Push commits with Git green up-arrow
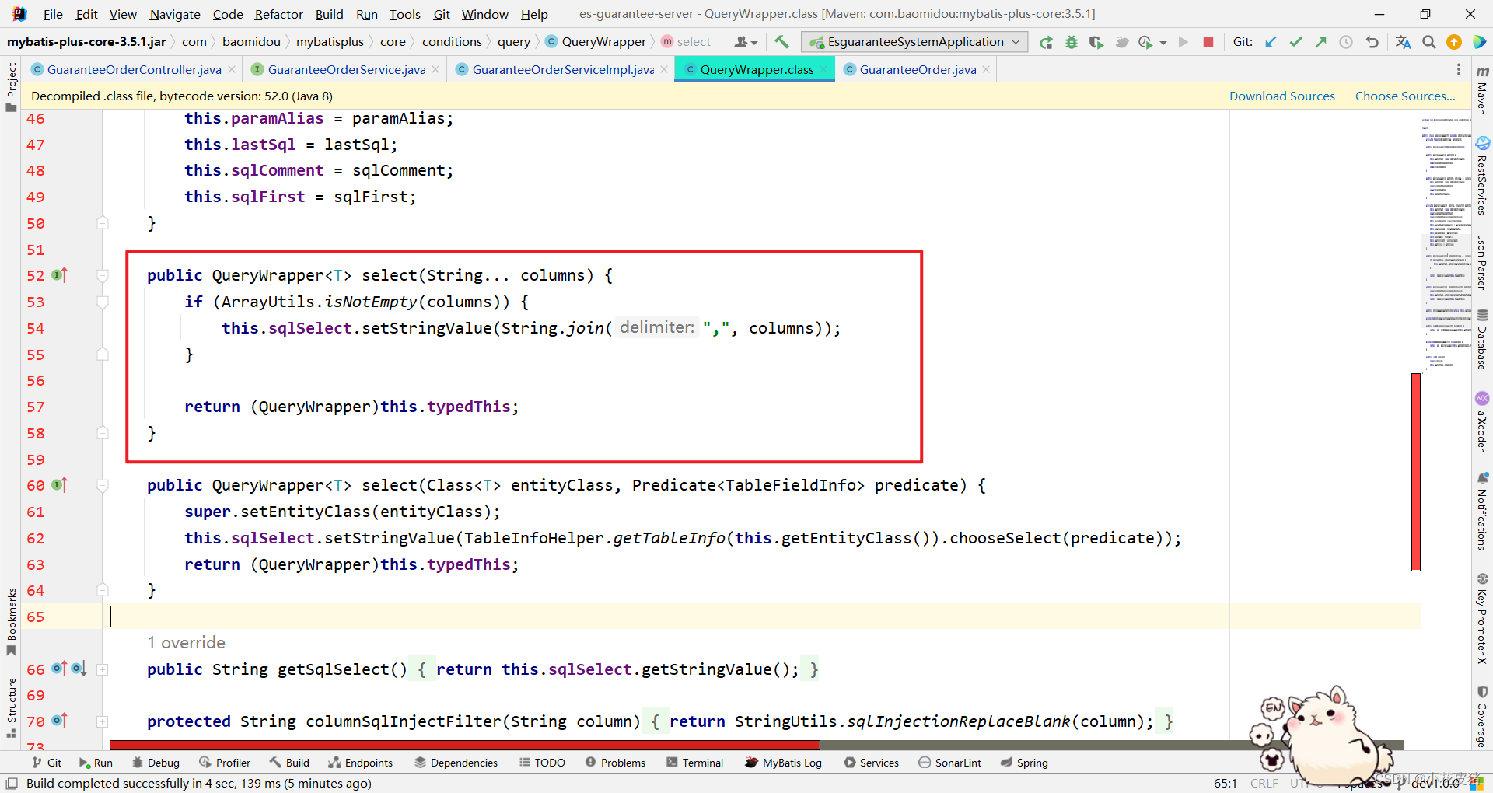This screenshot has height=793, width=1493. (1321, 42)
